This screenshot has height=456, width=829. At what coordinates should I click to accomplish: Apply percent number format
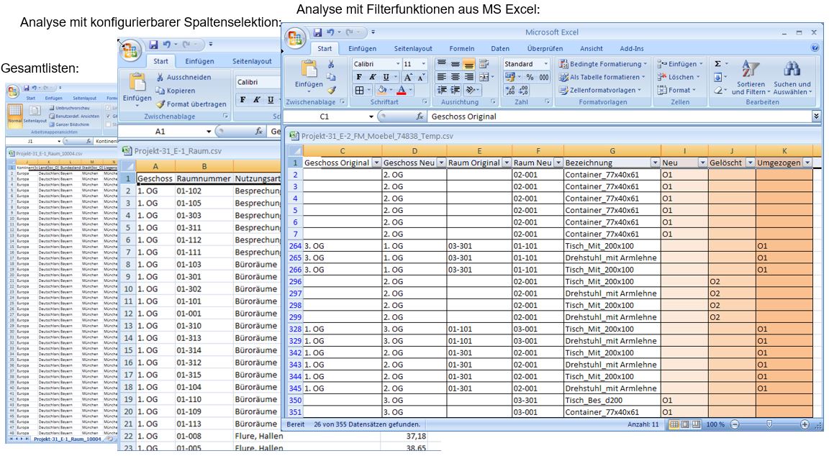pos(530,77)
